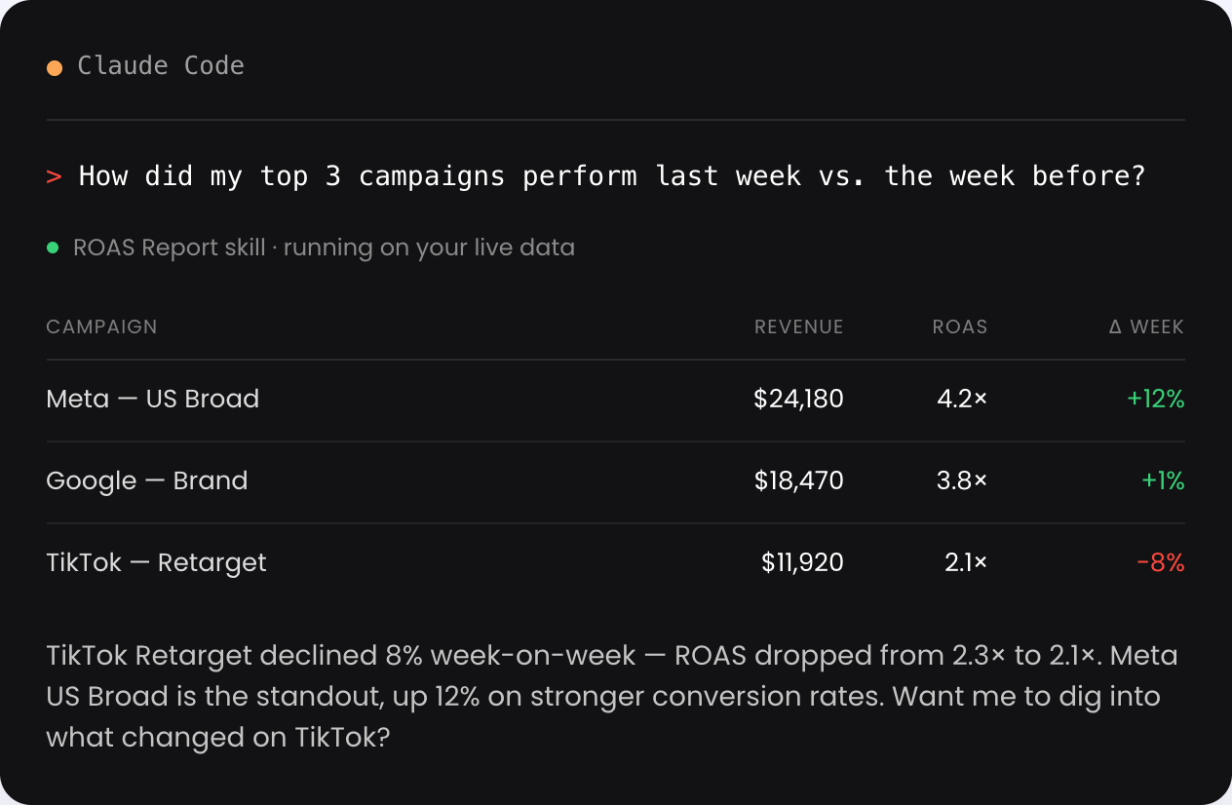The height and width of the screenshot is (805, 1232).
Task: Click the red prompt chevron icon
Action: (54, 176)
